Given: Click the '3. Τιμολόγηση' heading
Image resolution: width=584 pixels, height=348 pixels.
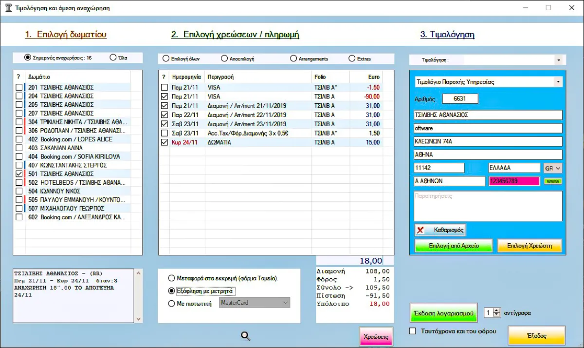Looking at the screenshot, I should point(447,35).
